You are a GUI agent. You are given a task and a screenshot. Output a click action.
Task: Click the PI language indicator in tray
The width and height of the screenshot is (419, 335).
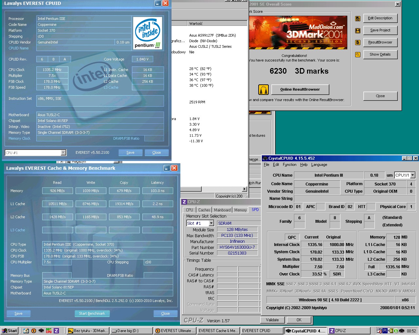[385, 331]
